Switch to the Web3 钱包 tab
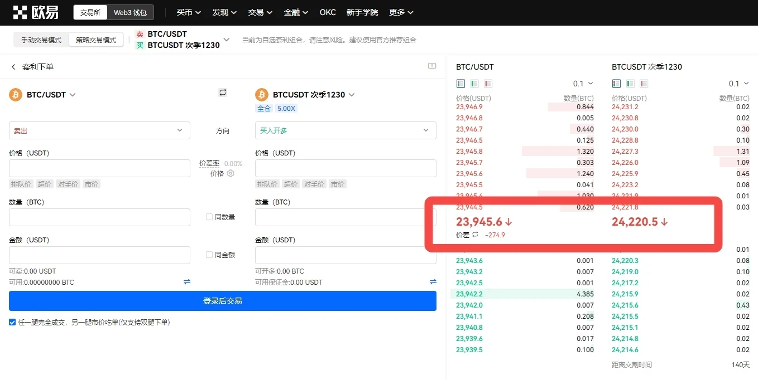Image resolution: width=758 pixels, height=380 pixels. coord(130,12)
